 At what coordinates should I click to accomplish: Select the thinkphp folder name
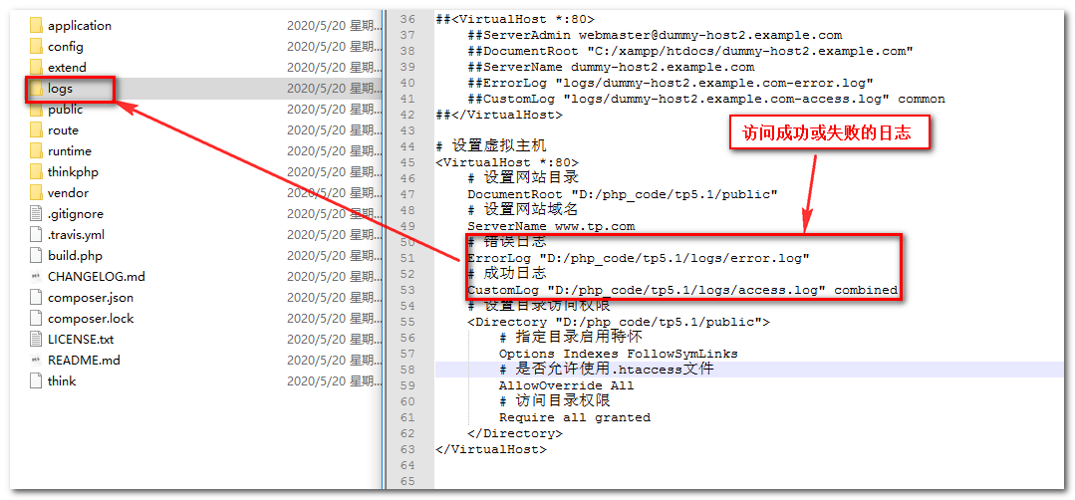[73, 172]
